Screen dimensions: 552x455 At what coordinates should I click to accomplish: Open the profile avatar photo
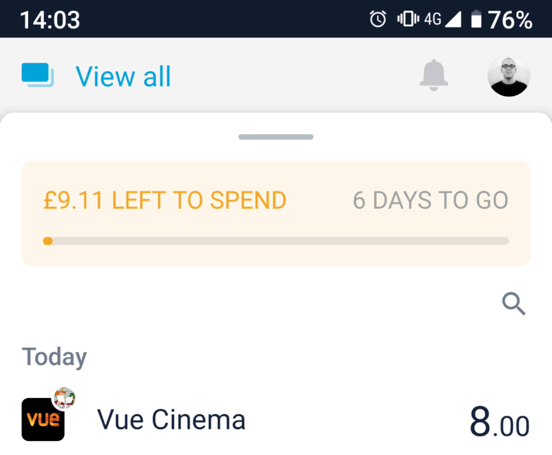click(509, 76)
